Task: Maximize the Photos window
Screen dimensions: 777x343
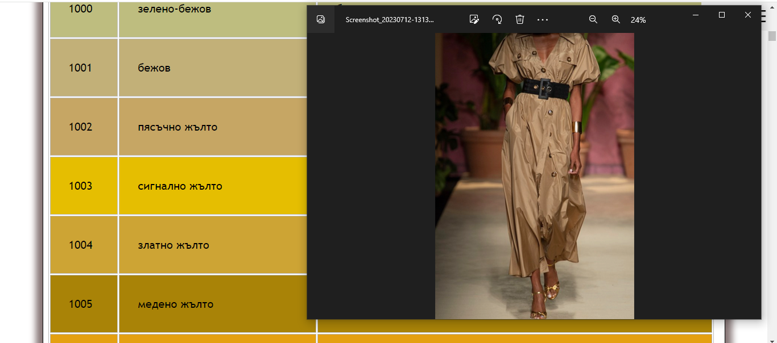Action: (x=722, y=15)
